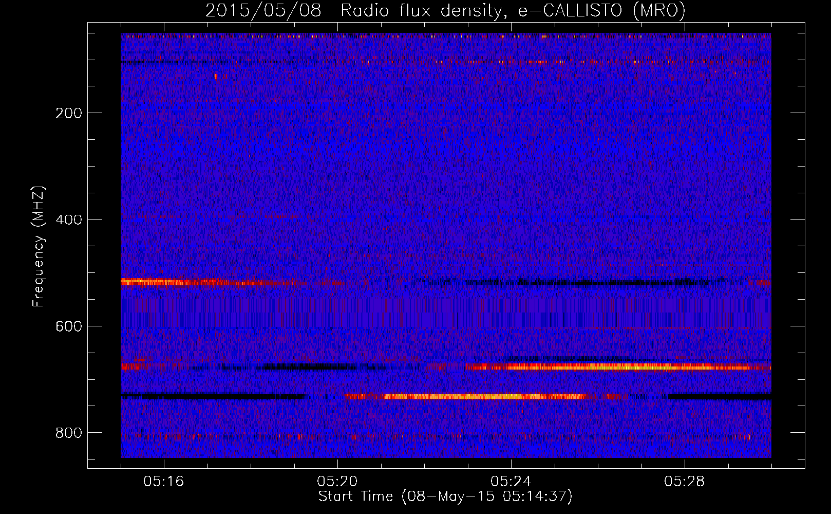Click the 05:24 time tick label
The height and width of the screenshot is (514, 831).
pos(511,482)
